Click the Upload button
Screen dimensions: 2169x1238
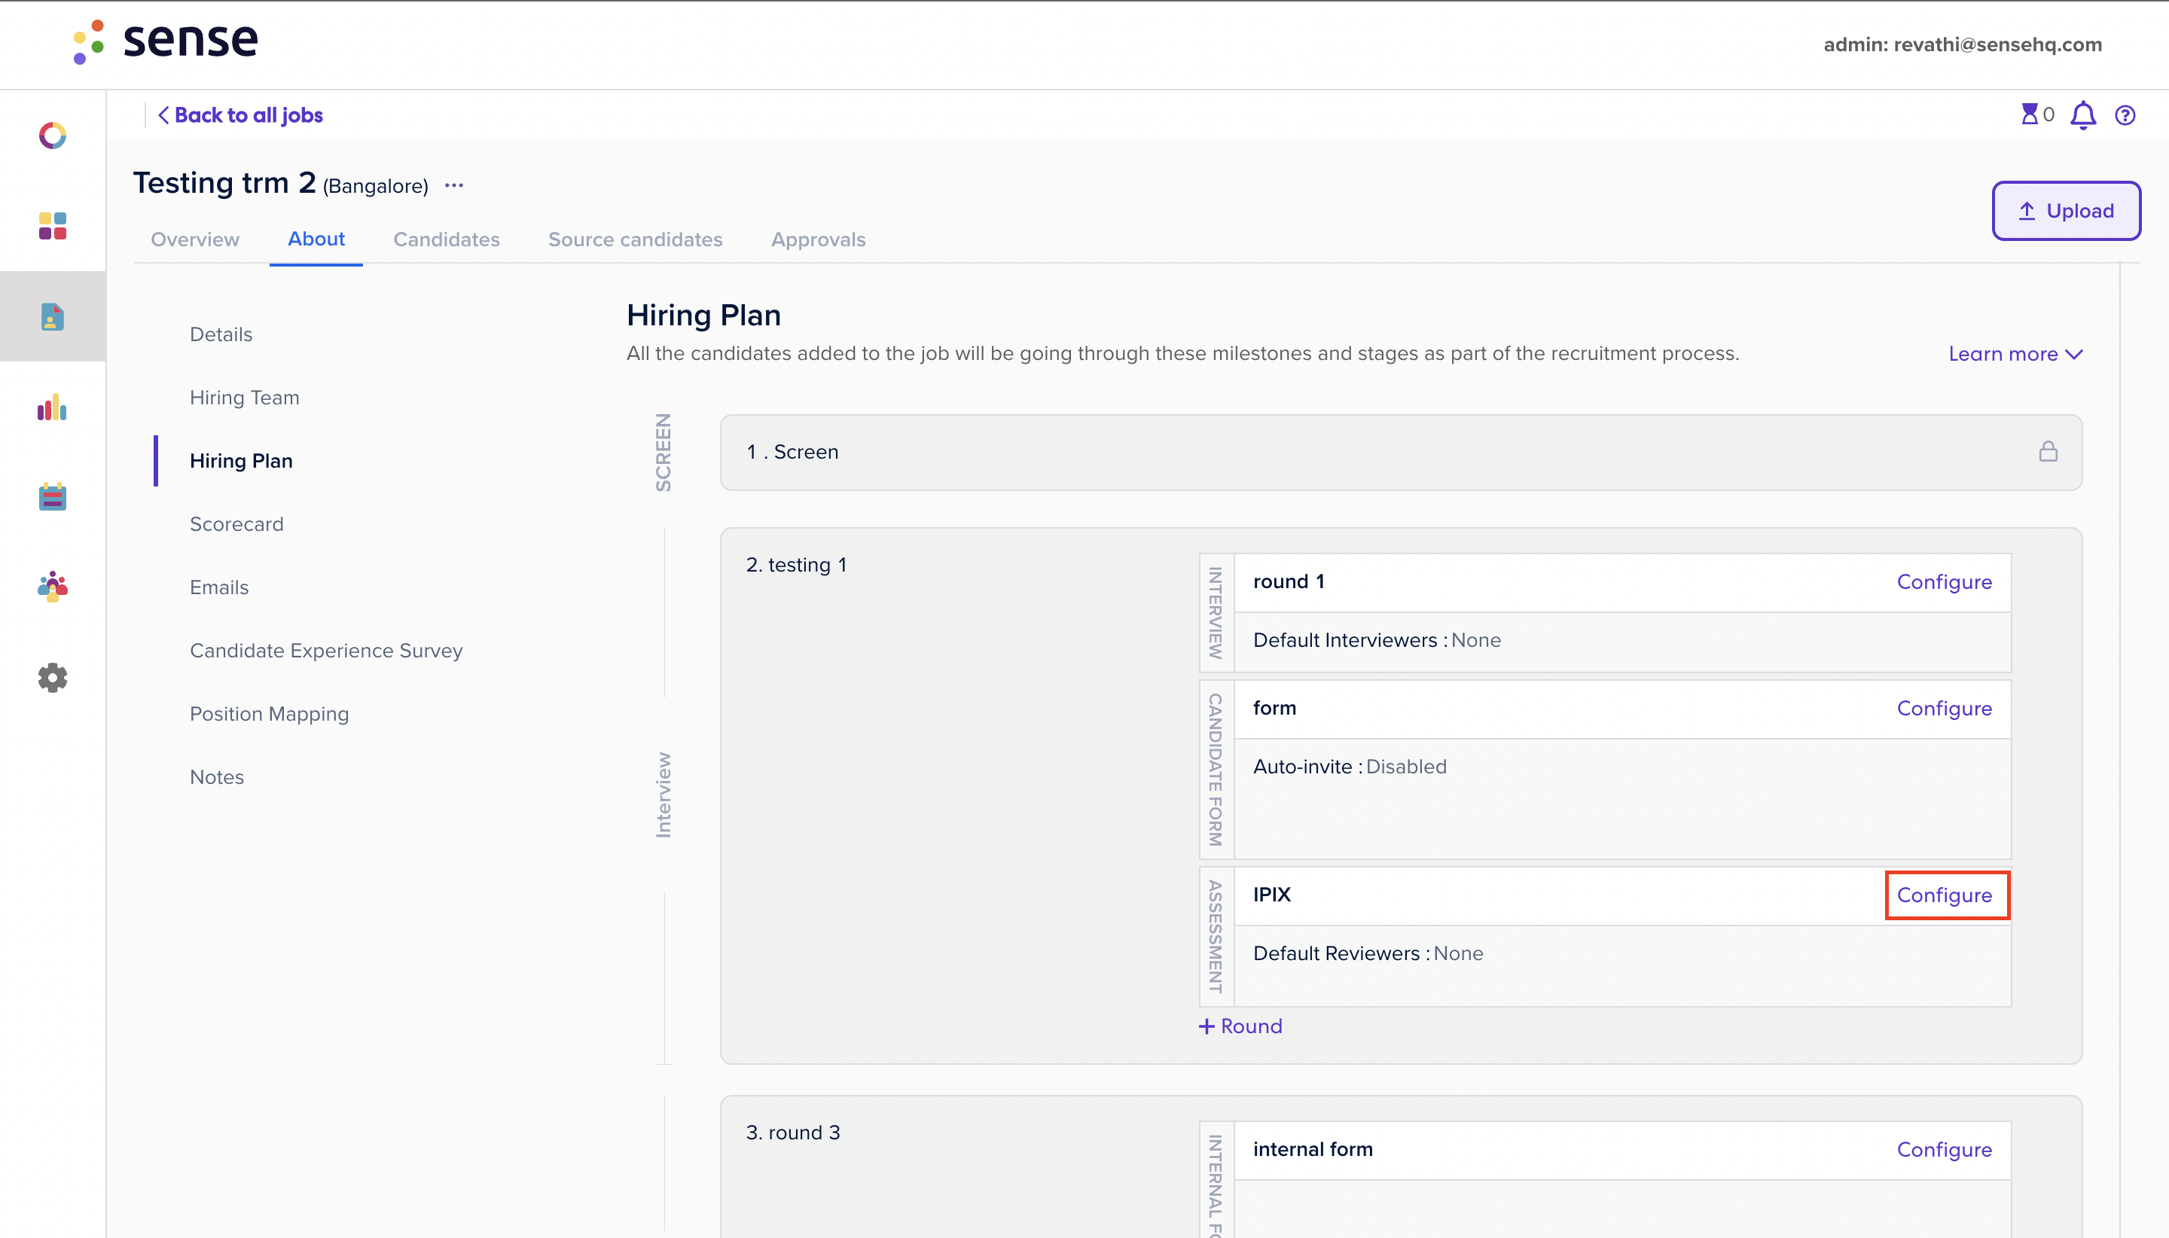(2066, 211)
